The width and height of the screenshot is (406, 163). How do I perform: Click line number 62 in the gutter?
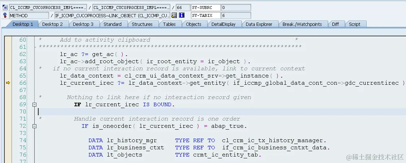(23, 54)
